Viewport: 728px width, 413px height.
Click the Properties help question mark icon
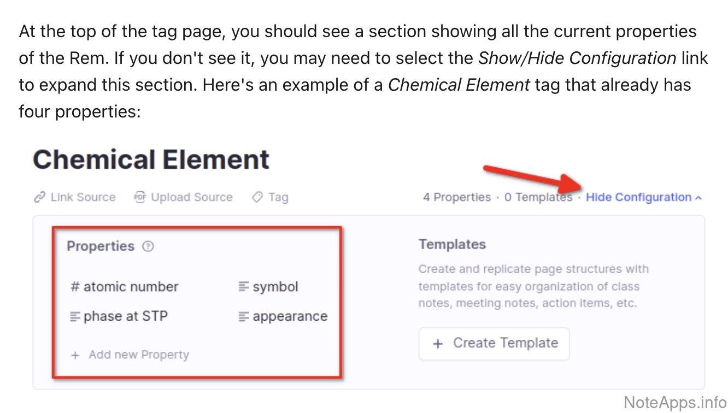[x=148, y=246]
